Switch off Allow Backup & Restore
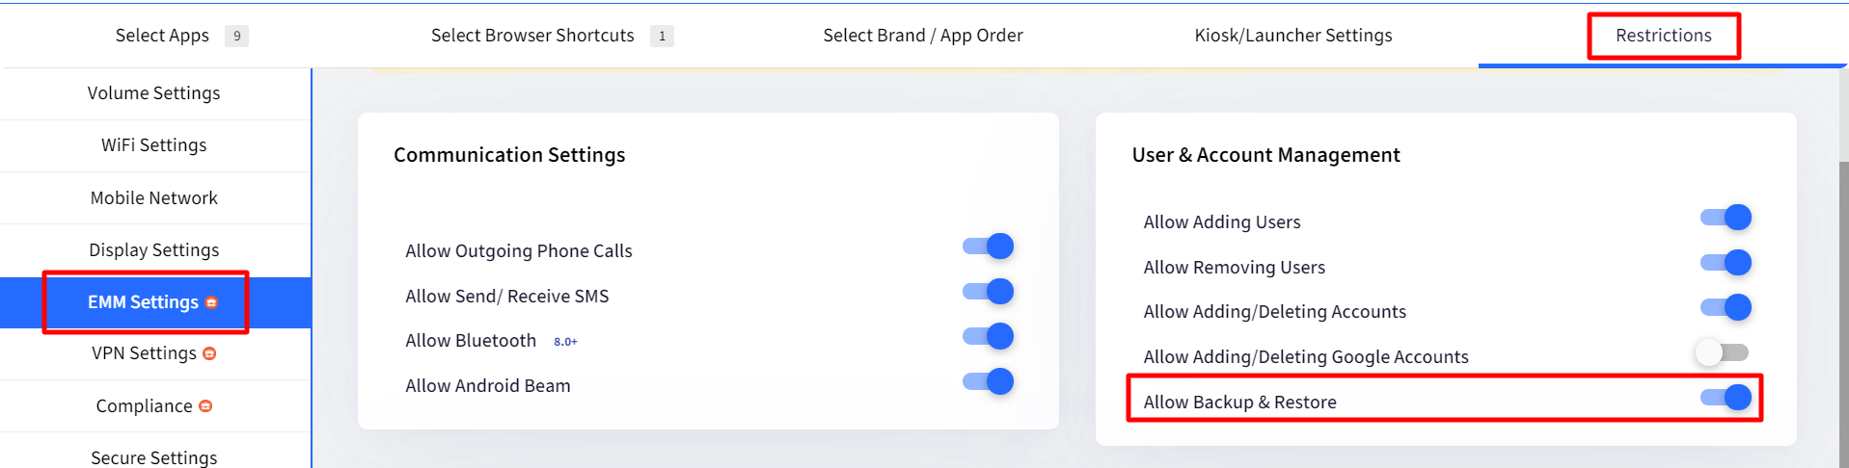 (x=1726, y=398)
